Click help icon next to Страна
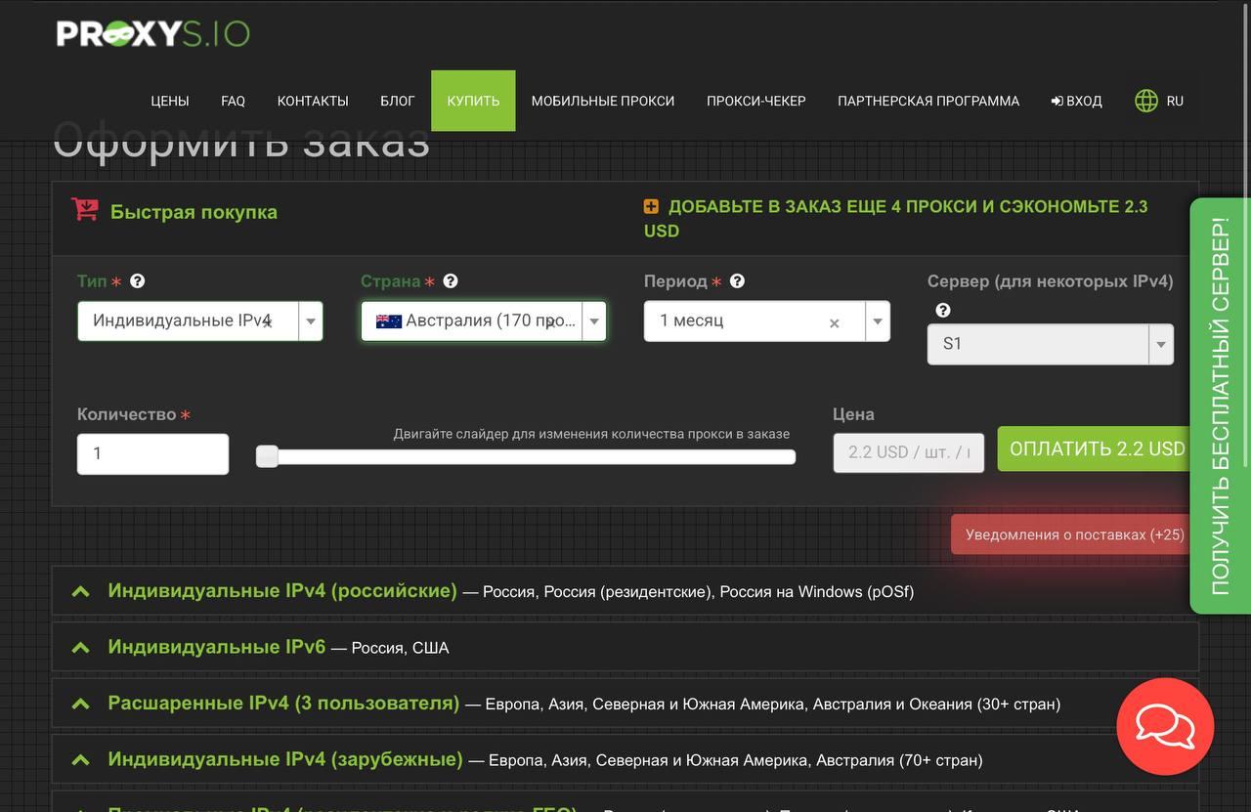Viewport: 1251px width, 812px height. click(451, 281)
